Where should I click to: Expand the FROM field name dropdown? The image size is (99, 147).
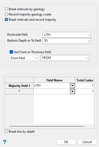pyautogui.click(x=65, y=58)
